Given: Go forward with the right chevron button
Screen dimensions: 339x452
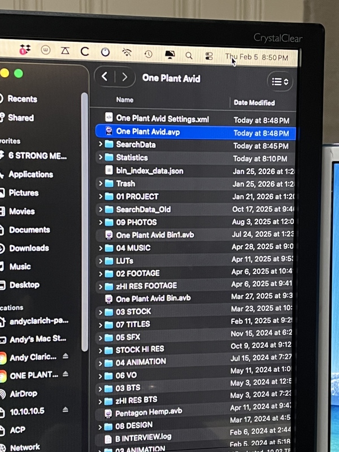Looking at the screenshot, I should tap(124, 78).
